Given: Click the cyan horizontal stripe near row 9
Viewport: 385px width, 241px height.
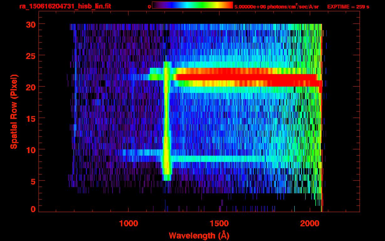Looking at the screenshot, I should (x=219, y=159).
